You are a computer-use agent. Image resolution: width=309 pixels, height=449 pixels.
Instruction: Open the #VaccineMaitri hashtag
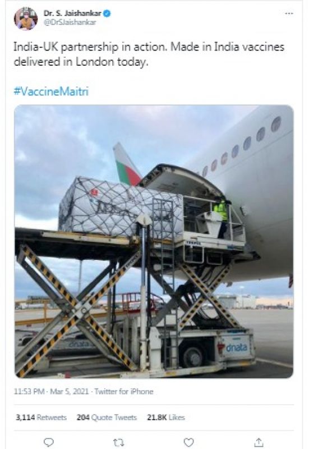click(x=51, y=91)
